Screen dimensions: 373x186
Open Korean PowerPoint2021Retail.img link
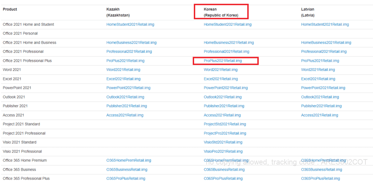pos(226,88)
